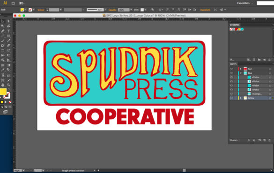Viewport: 274px width, 173px height.
Task: Select the Hand tool
Action: click(x=3, y=85)
